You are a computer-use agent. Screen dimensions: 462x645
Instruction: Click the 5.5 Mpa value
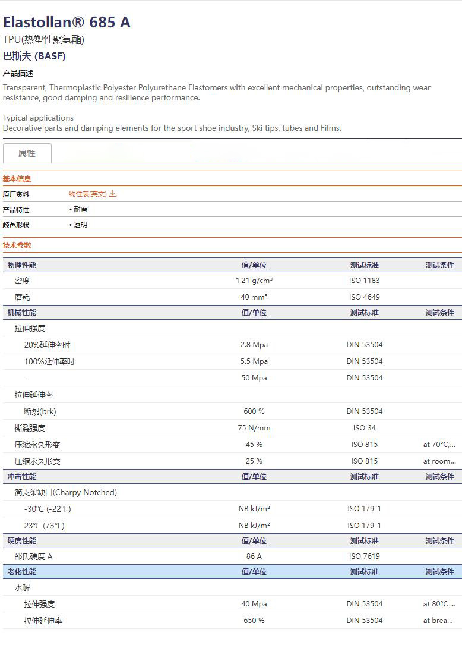tap(254, 361)
